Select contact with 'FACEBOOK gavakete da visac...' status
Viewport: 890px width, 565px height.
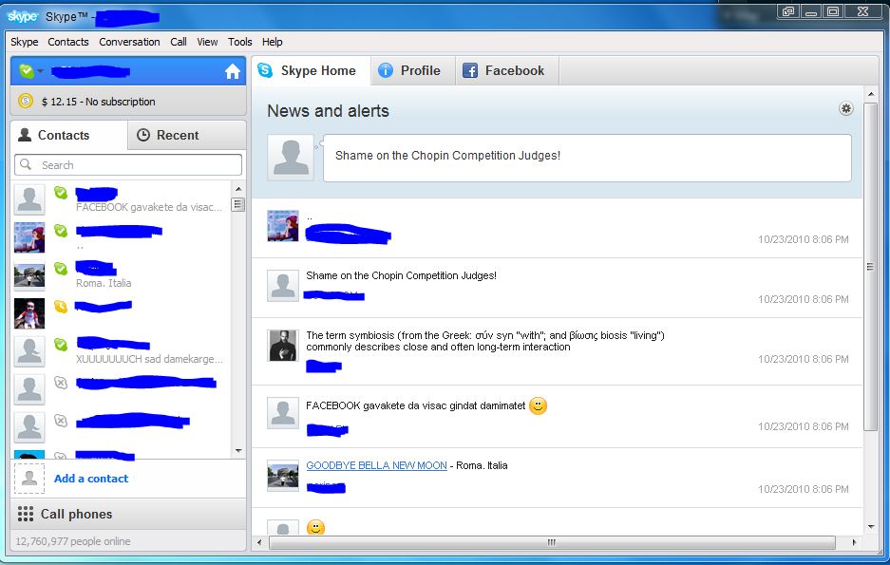coord(121,199)
